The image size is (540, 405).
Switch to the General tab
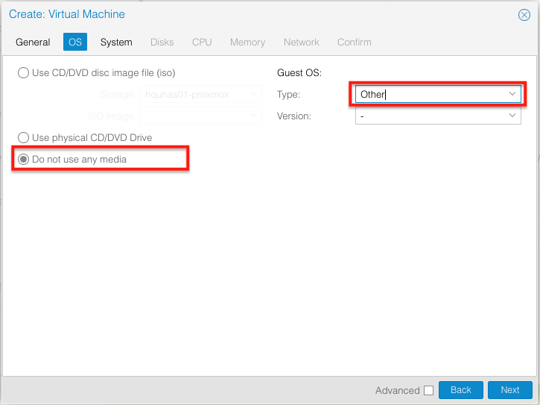pos(33,43)
